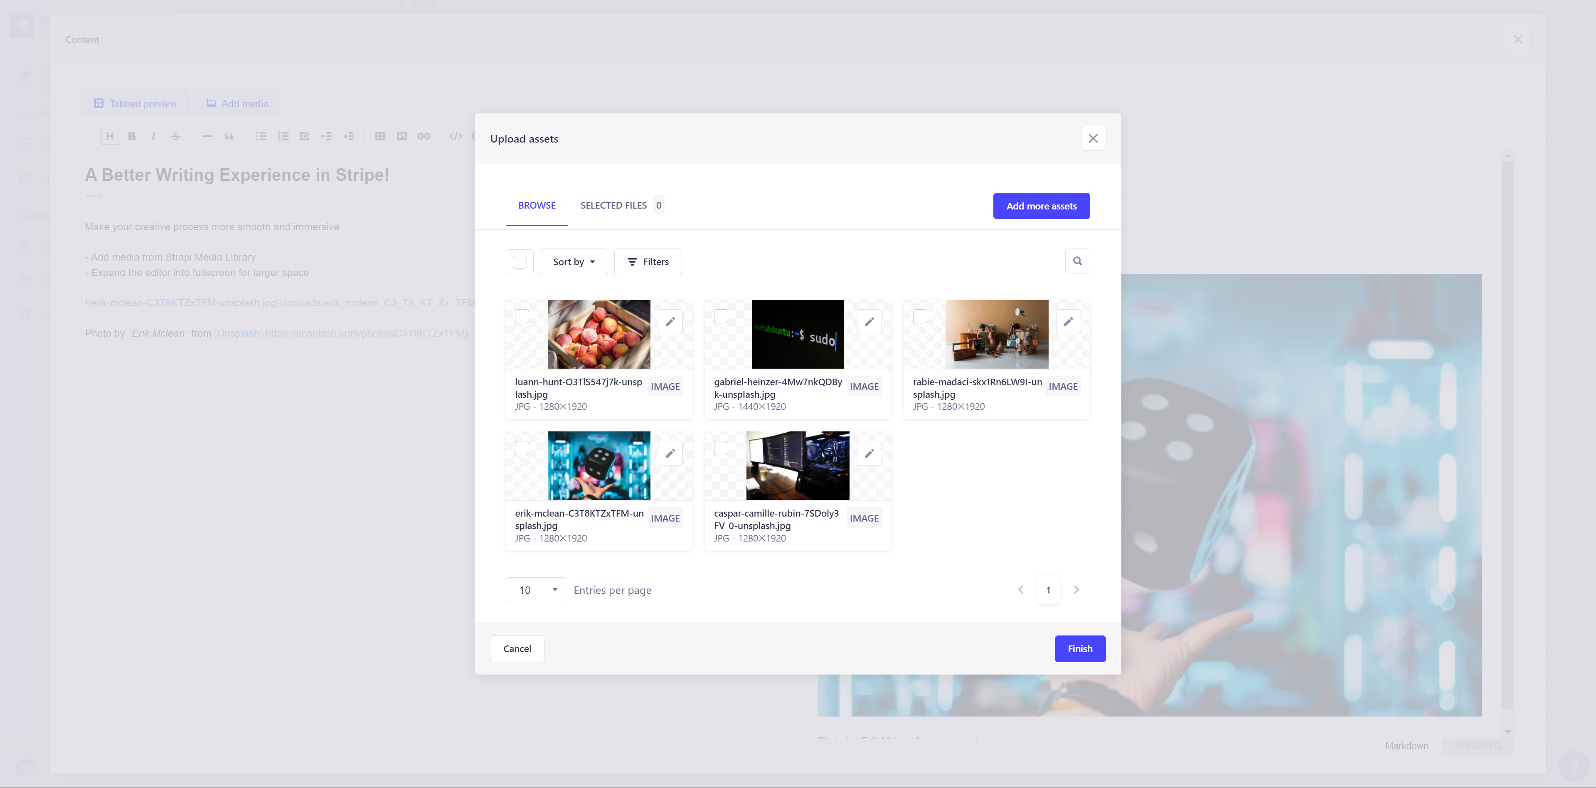Image resolution: width=1596 pixels, height=788 pixels.
Task: Go to previous page with left chevron
Action: 1020,590
